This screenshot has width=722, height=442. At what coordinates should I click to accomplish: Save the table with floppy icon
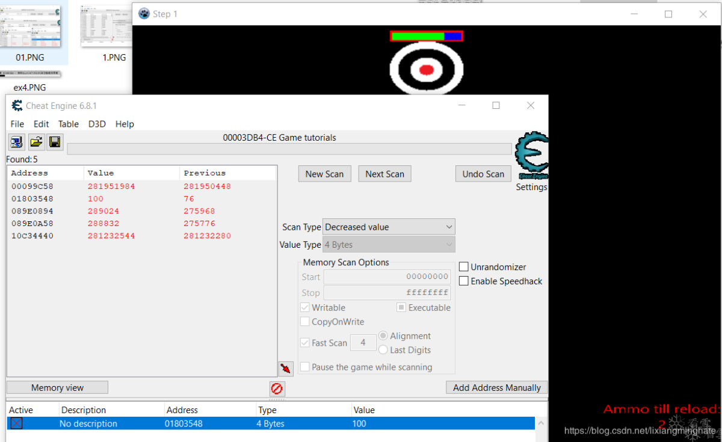click(x=55, y=142)
